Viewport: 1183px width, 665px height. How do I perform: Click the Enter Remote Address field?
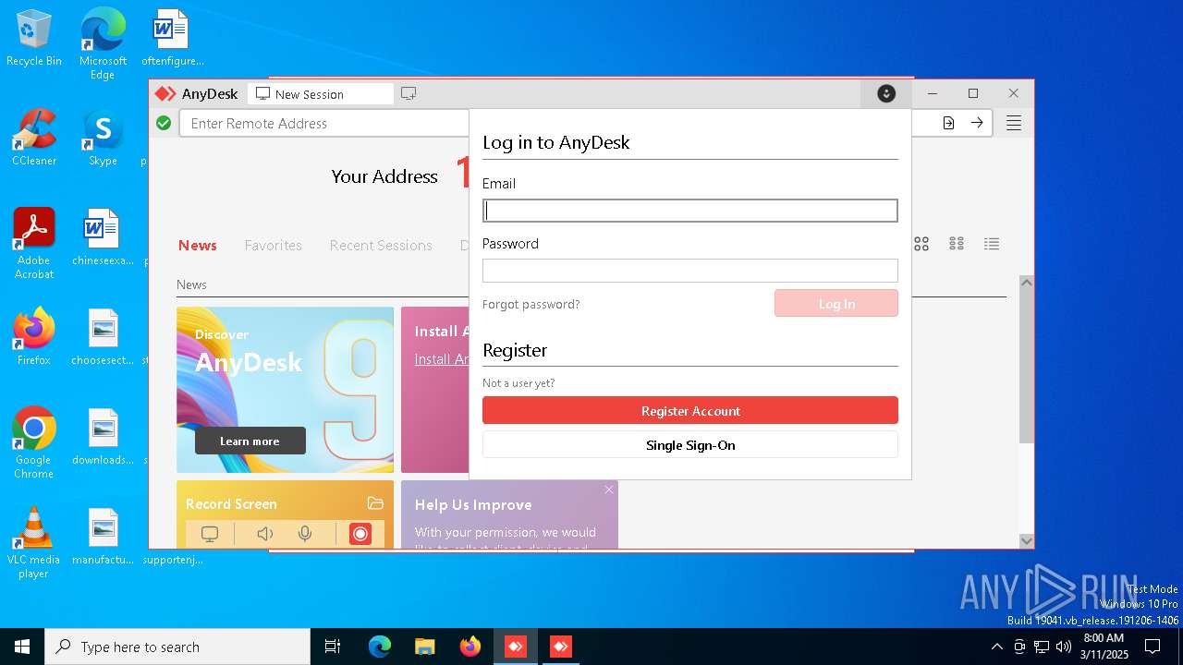(x=324, y=123)
